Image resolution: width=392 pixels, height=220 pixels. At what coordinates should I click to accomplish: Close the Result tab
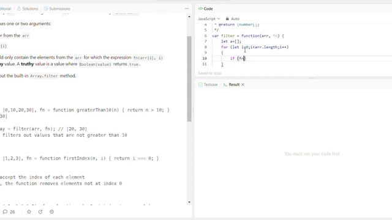pos(243,84)
